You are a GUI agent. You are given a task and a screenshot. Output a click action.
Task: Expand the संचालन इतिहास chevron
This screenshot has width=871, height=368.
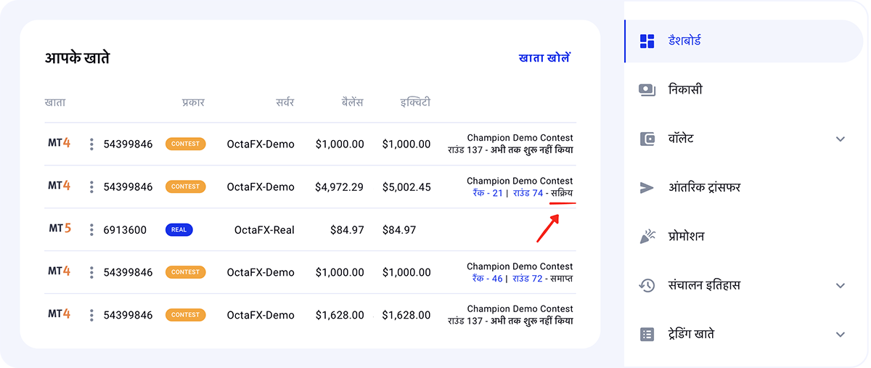[841, 285]
